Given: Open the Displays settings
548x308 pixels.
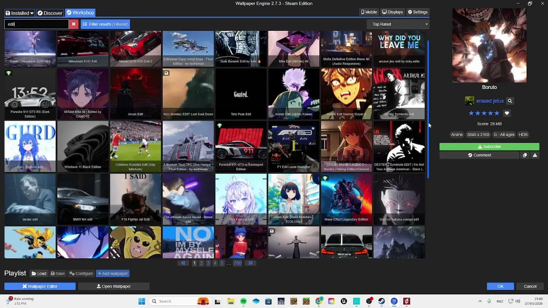Looking at the screenshot, I should point(393,12).
